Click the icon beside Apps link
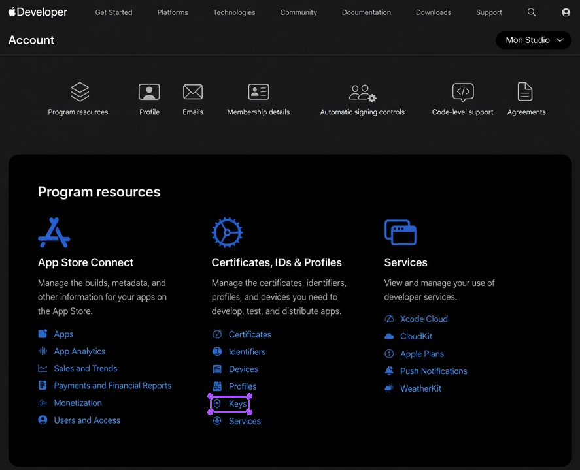 point(43,334)
